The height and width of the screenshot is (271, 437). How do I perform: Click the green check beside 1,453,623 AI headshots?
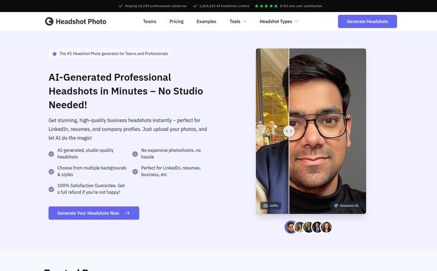click(195, 6)
